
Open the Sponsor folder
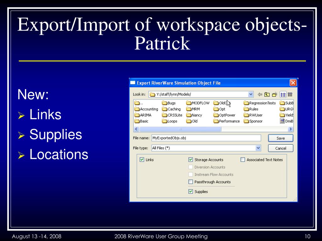tap(253, 121)
